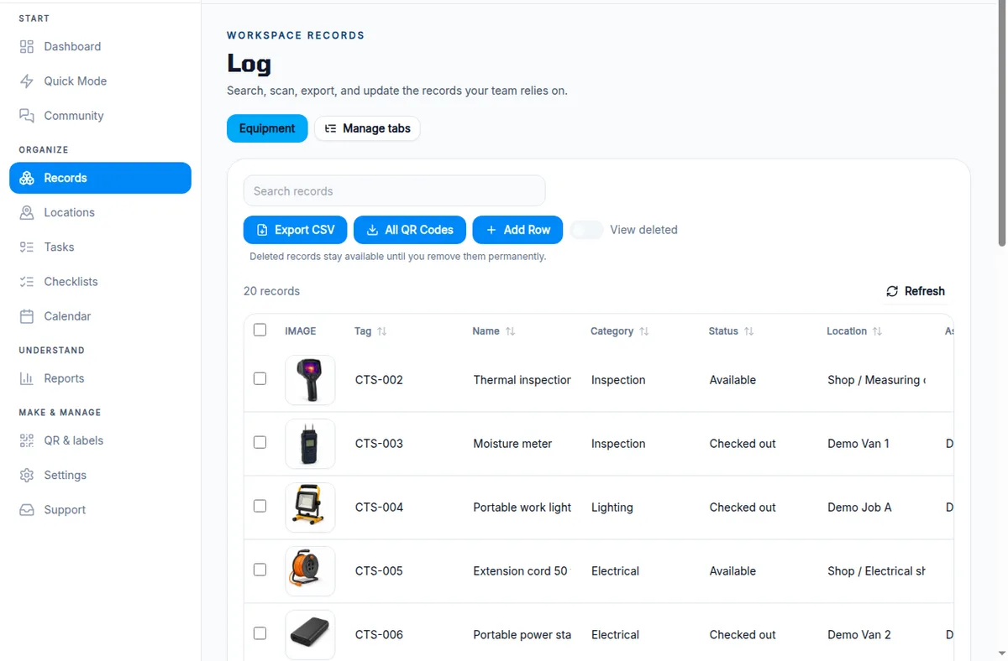Select the Portable work light name
Image resolution: width=1008 pixels, height=661 pixels.
tap(522, 507)
